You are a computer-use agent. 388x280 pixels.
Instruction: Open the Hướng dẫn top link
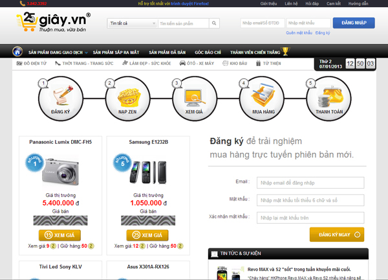pyautogui.click(x=358, y=3)
